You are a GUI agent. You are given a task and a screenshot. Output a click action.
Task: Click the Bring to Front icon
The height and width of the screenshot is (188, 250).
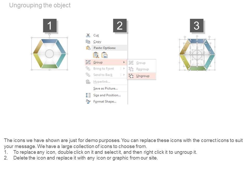88,68
